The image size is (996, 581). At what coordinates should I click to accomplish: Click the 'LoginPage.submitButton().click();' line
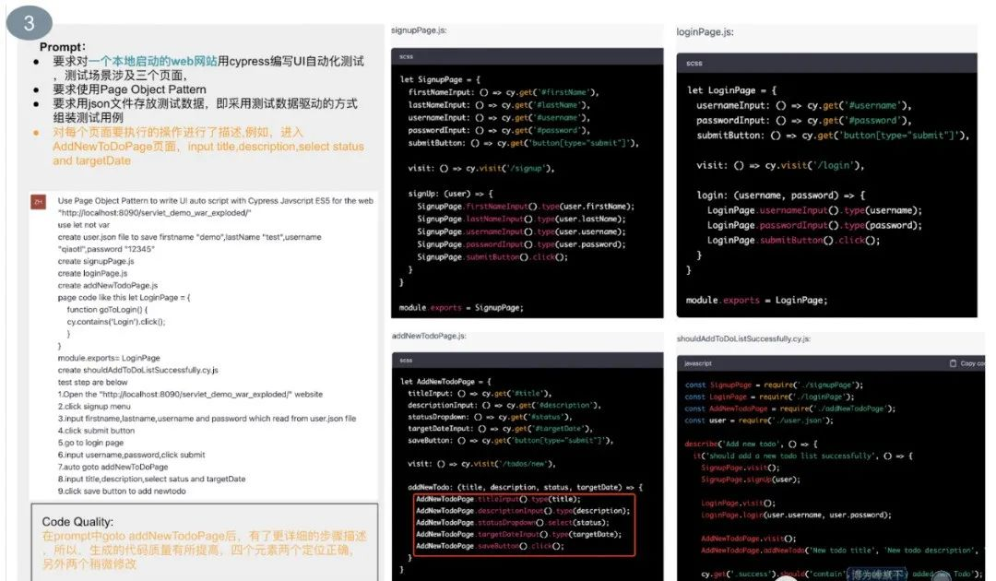tap(793, 240)
